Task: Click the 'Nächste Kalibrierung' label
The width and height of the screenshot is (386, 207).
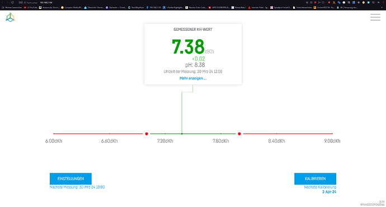Action: point(320,187)
